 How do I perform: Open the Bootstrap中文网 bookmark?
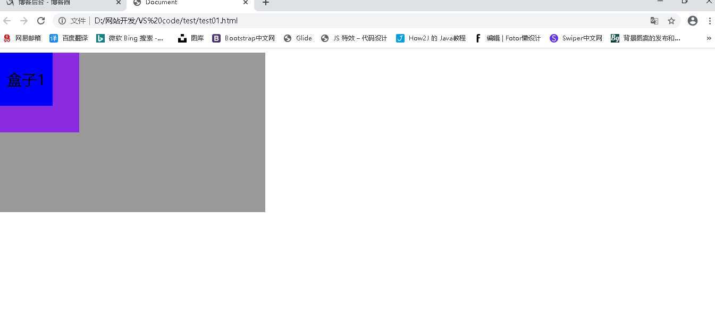click(243, 38)
